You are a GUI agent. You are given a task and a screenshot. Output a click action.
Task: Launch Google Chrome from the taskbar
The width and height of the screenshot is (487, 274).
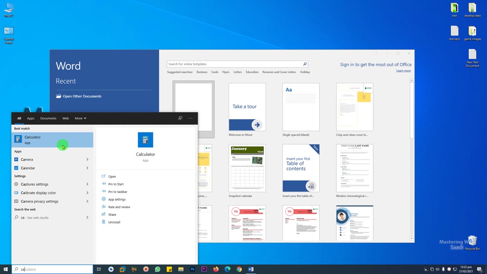click(x=239, y=269)
